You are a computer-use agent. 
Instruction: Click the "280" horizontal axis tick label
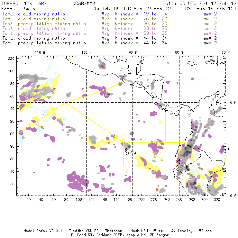[x=192, y=200]
